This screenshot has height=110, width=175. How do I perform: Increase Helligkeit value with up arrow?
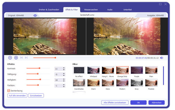pyautogui.click(x=64, y=79)
